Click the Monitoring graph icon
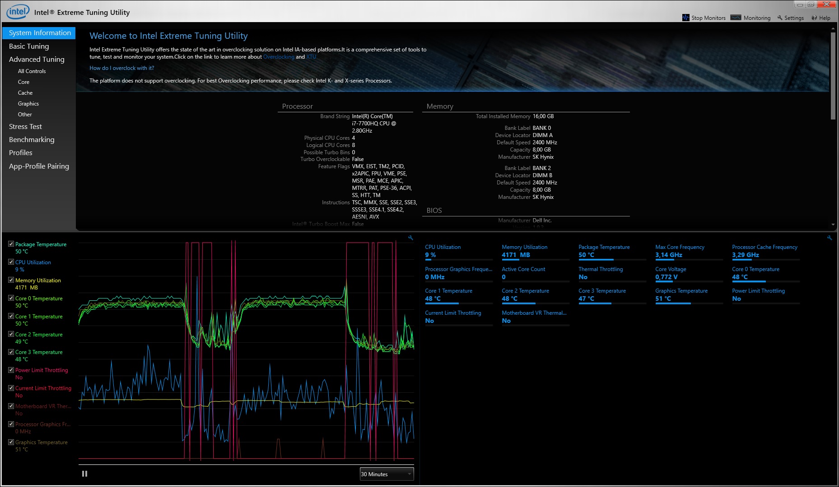The image size is (839, 487). point(736,18)
